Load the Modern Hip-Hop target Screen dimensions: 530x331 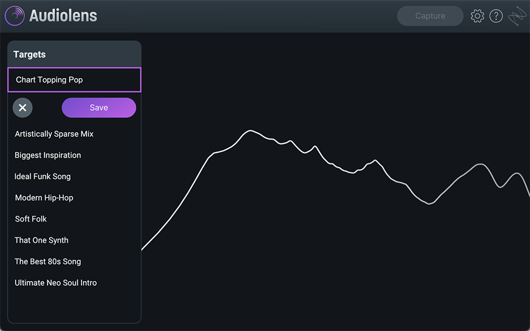(x=44, y=198)
